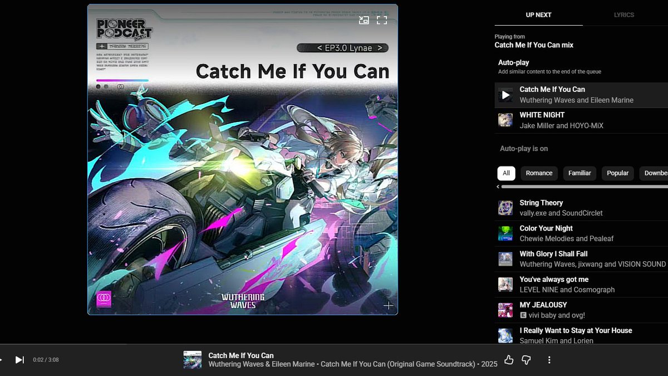The height and width of the screenshot is (376, 668).
Task: Click the 0:02 / 3:08 time display
Action: pyautogui.click(x=46, y=360)
